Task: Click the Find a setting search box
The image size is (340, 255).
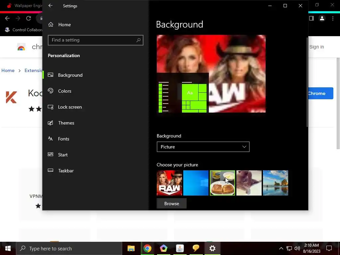Action: (95, 40)
